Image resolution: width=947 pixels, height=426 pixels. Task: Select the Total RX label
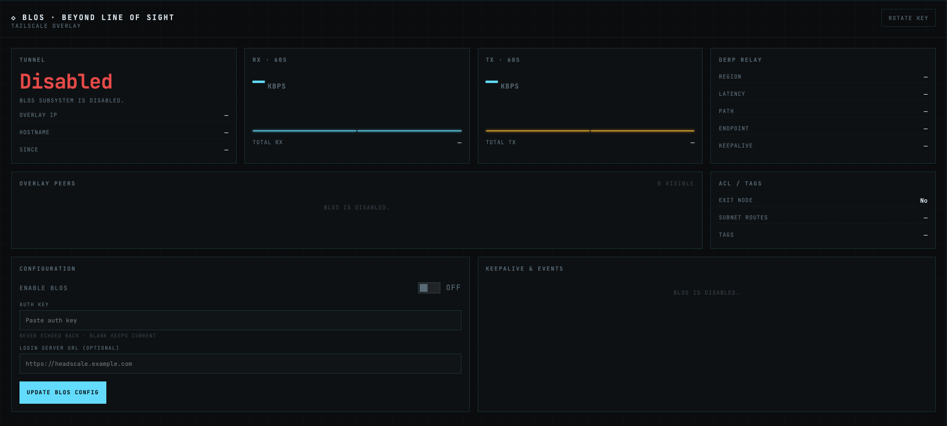click(x=268, y=143)
